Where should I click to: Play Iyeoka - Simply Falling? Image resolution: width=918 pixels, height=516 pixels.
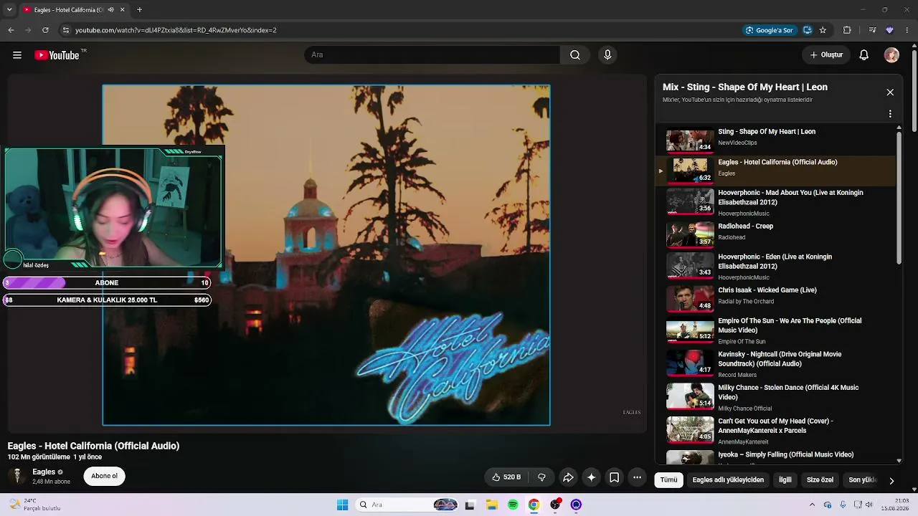pos(776,457)
